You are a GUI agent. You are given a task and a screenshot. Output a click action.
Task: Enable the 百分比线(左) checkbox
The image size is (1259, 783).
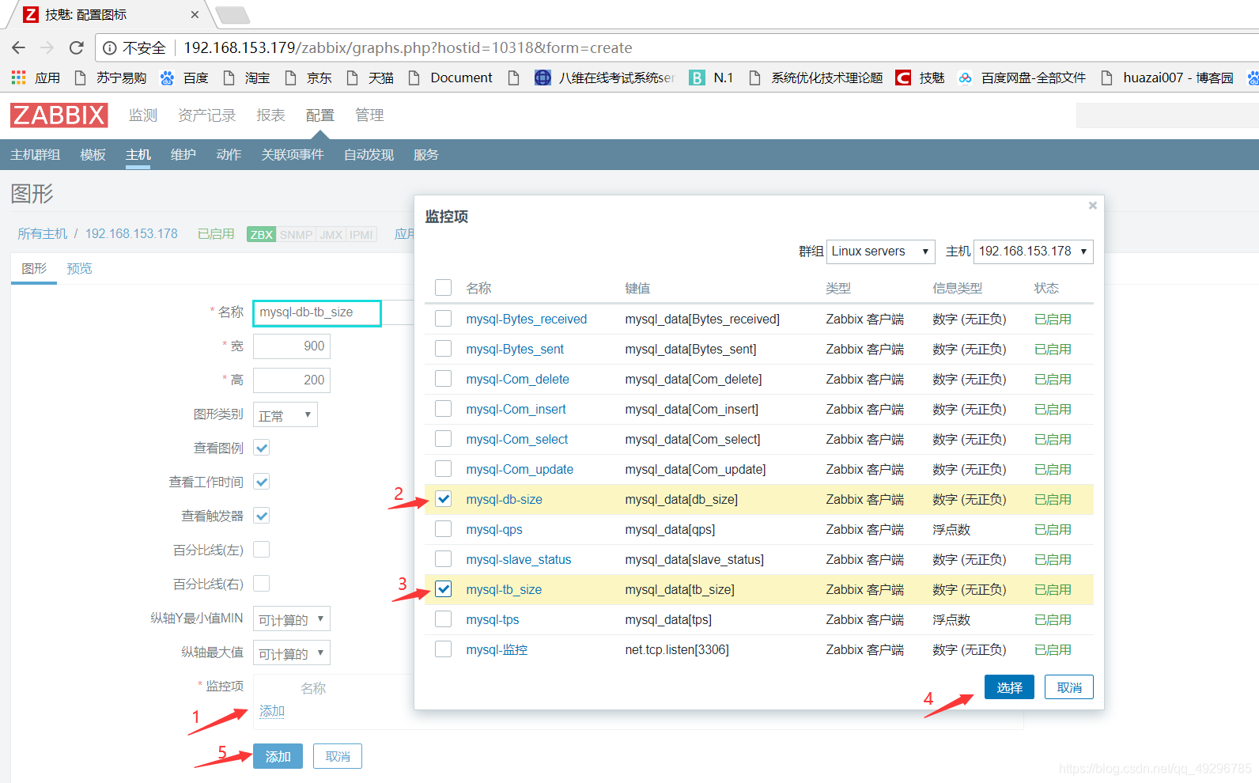point(262,549)
